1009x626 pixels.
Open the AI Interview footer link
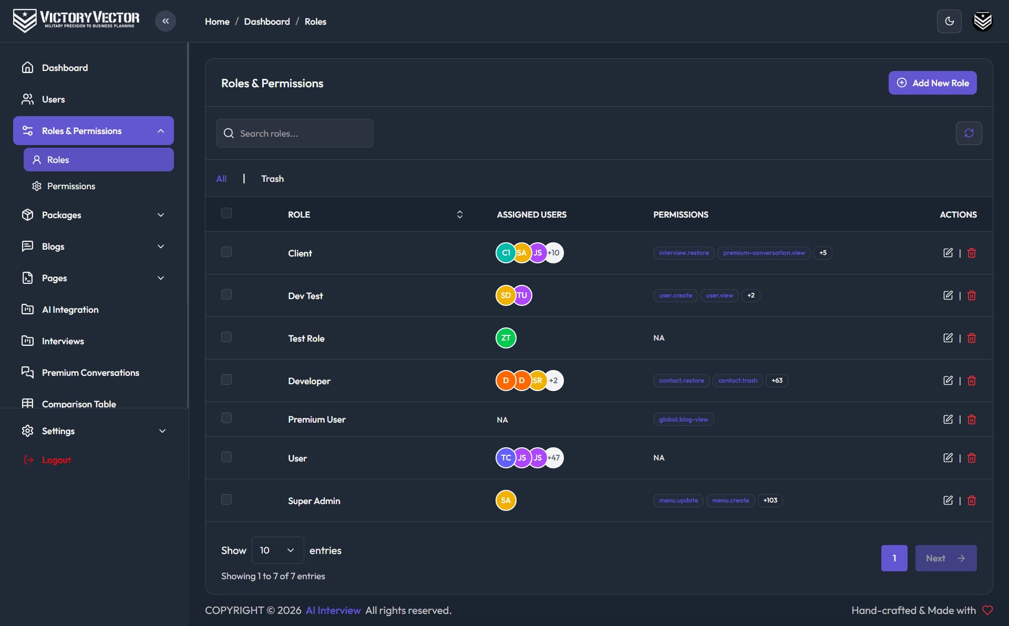(333, 610)
